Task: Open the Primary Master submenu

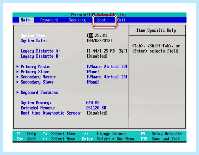Action: [36, 67]
